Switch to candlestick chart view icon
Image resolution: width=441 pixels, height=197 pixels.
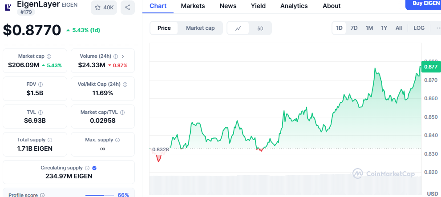pyautogui.click(x=260, y=28)
